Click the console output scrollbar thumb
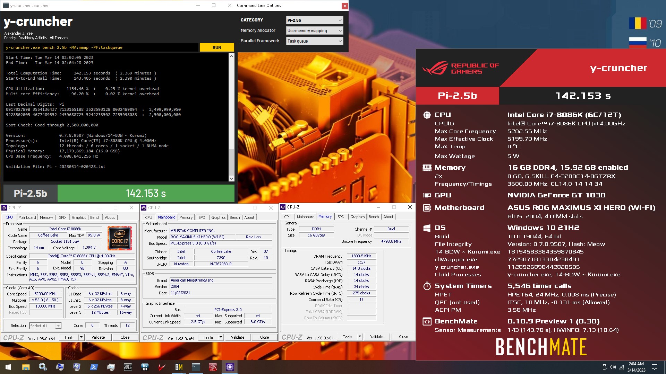This screenshot has height=374, width=666. click(231, 163)
